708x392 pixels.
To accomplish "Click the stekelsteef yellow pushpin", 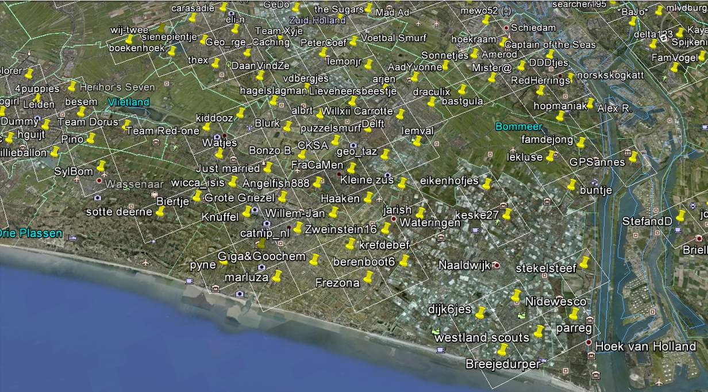I will [x=584, y=263].
